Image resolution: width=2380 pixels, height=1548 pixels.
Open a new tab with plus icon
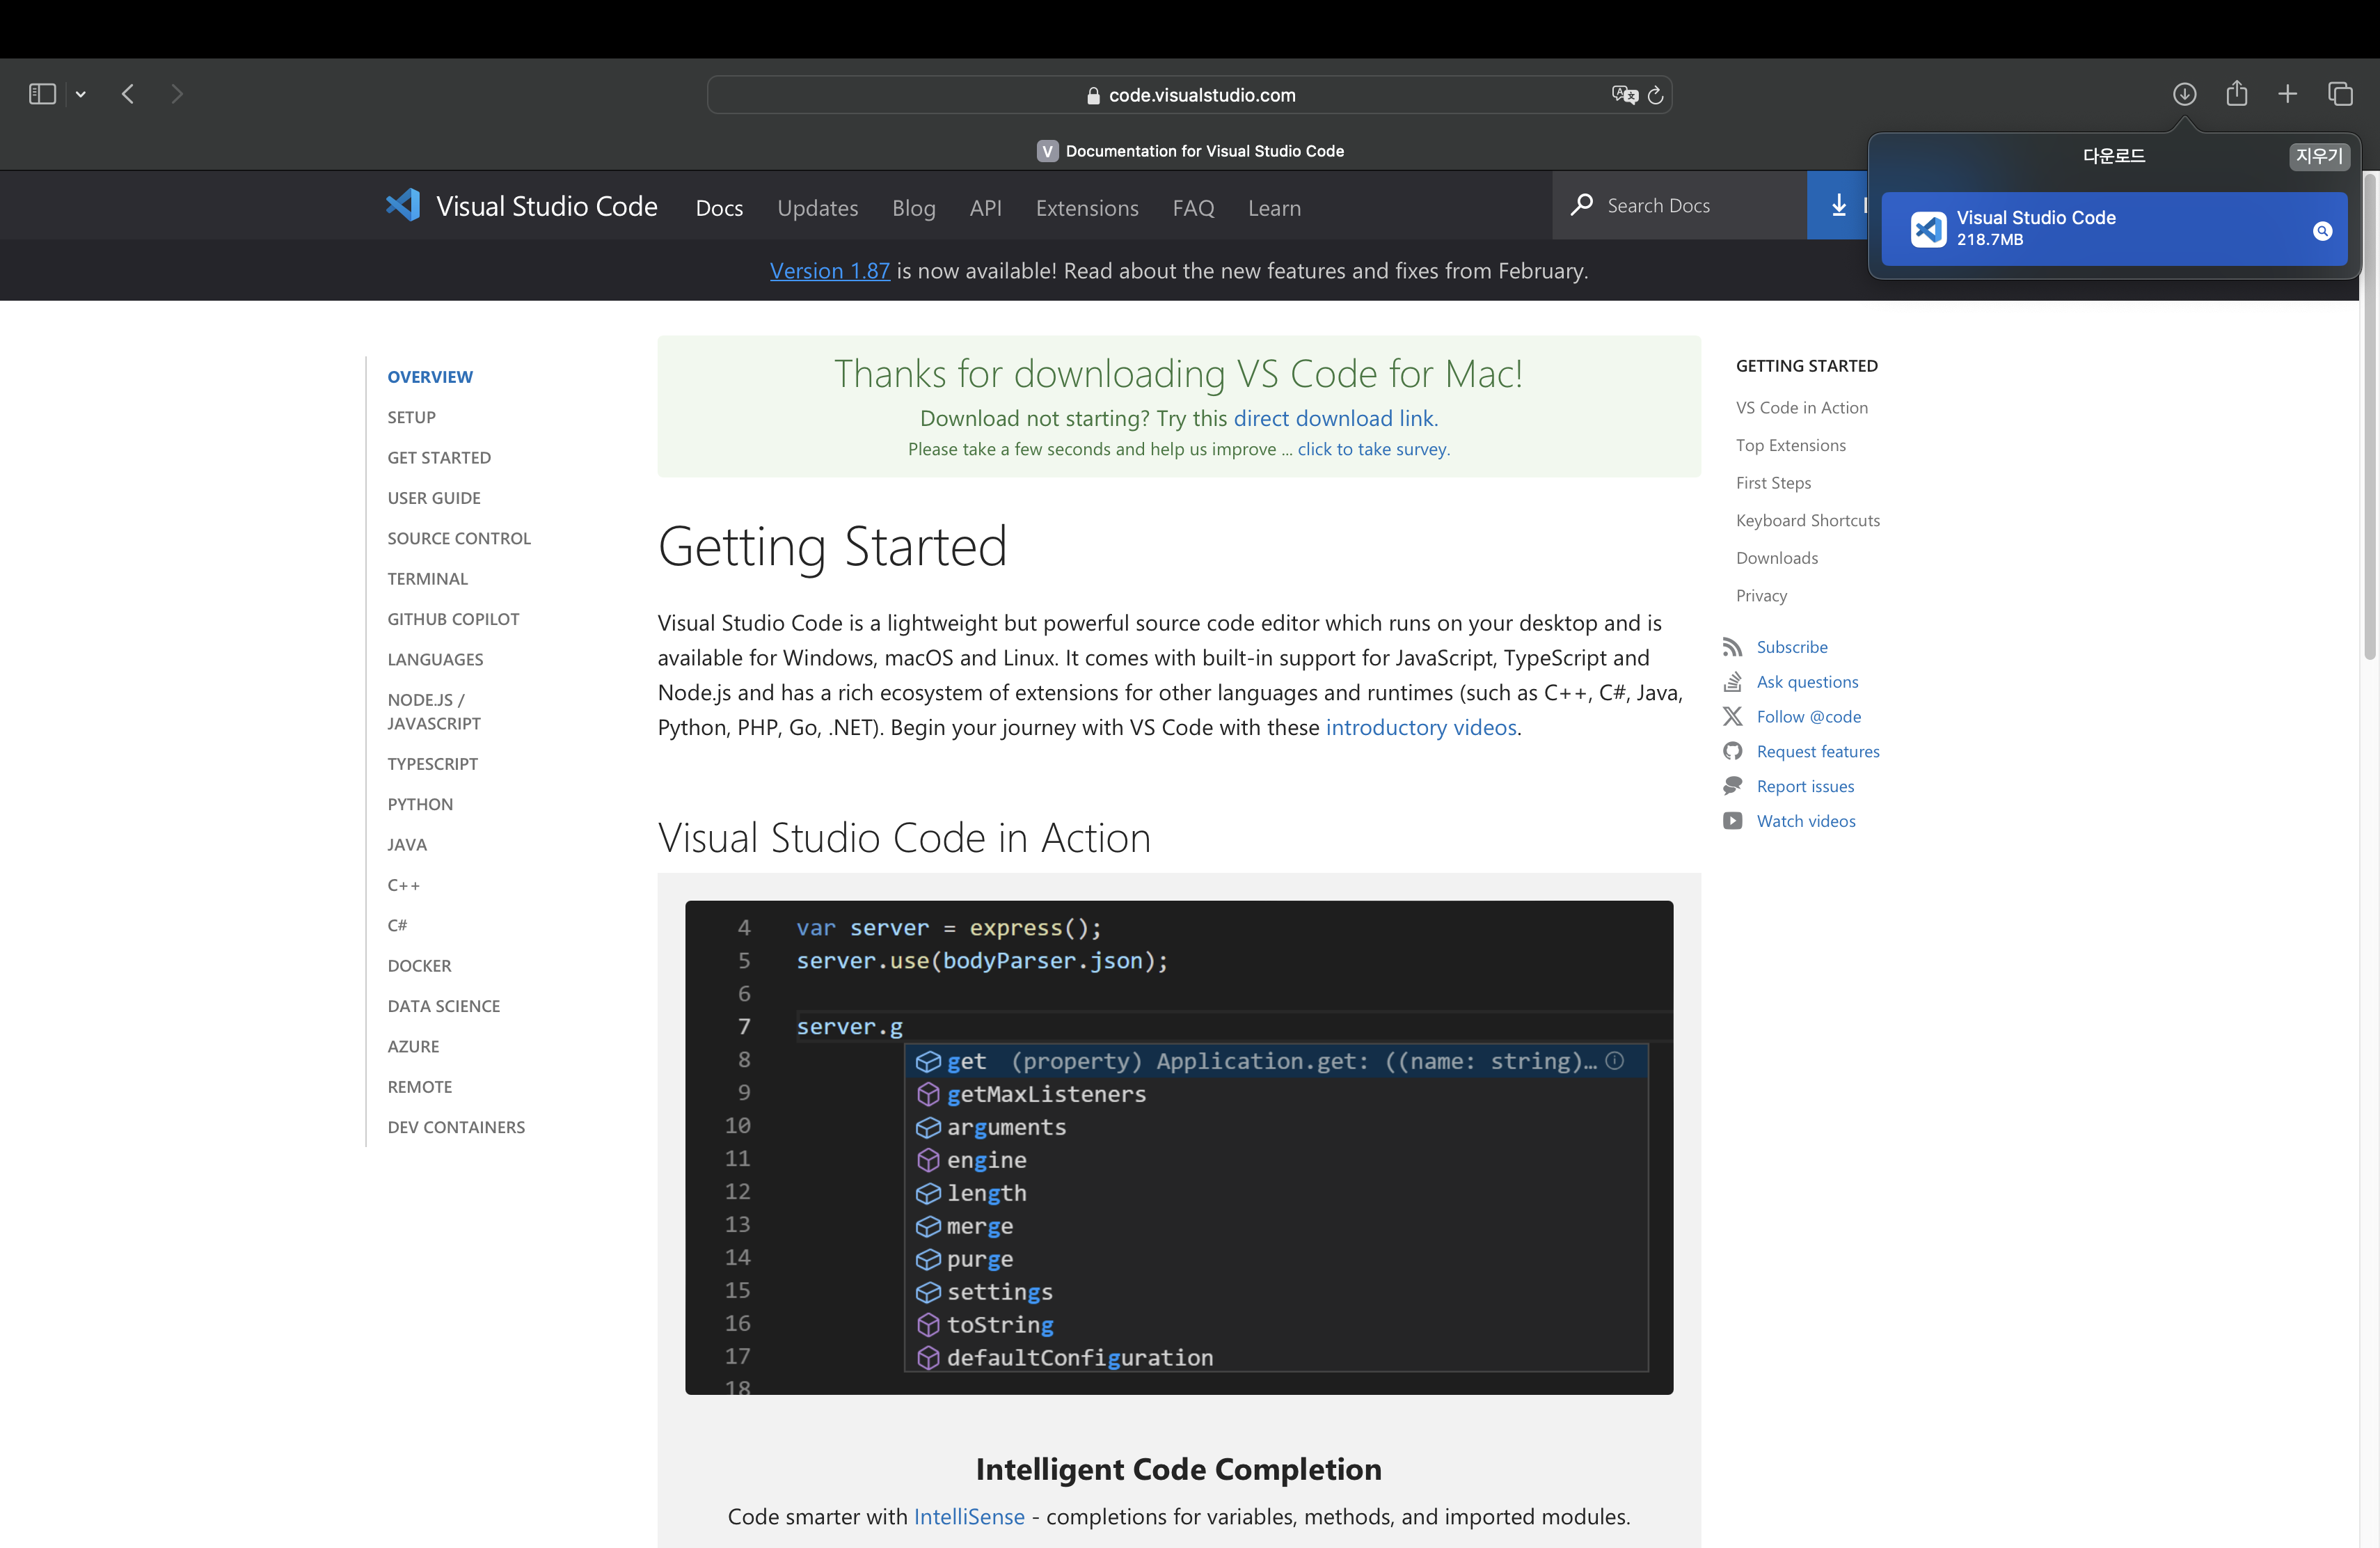tap(2288, 94)
